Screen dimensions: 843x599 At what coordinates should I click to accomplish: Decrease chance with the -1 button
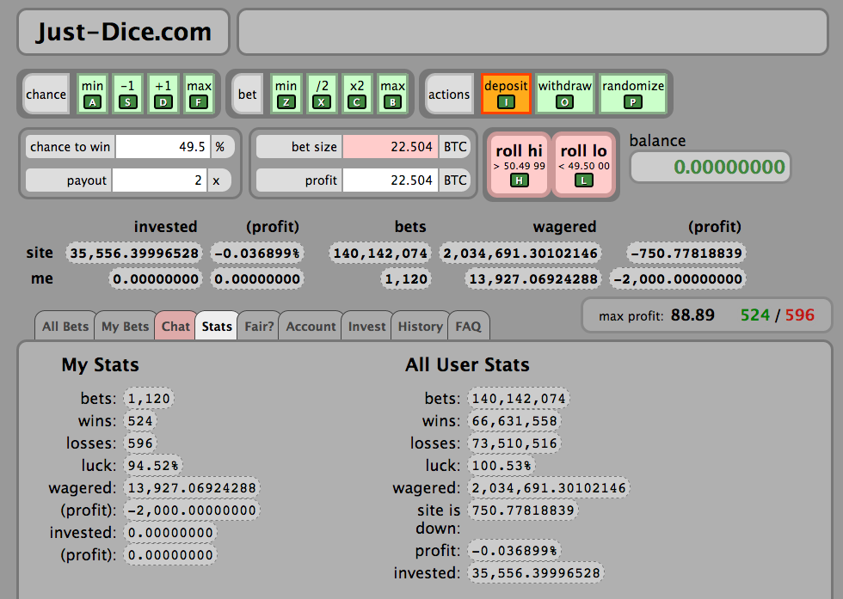(127, 94)
